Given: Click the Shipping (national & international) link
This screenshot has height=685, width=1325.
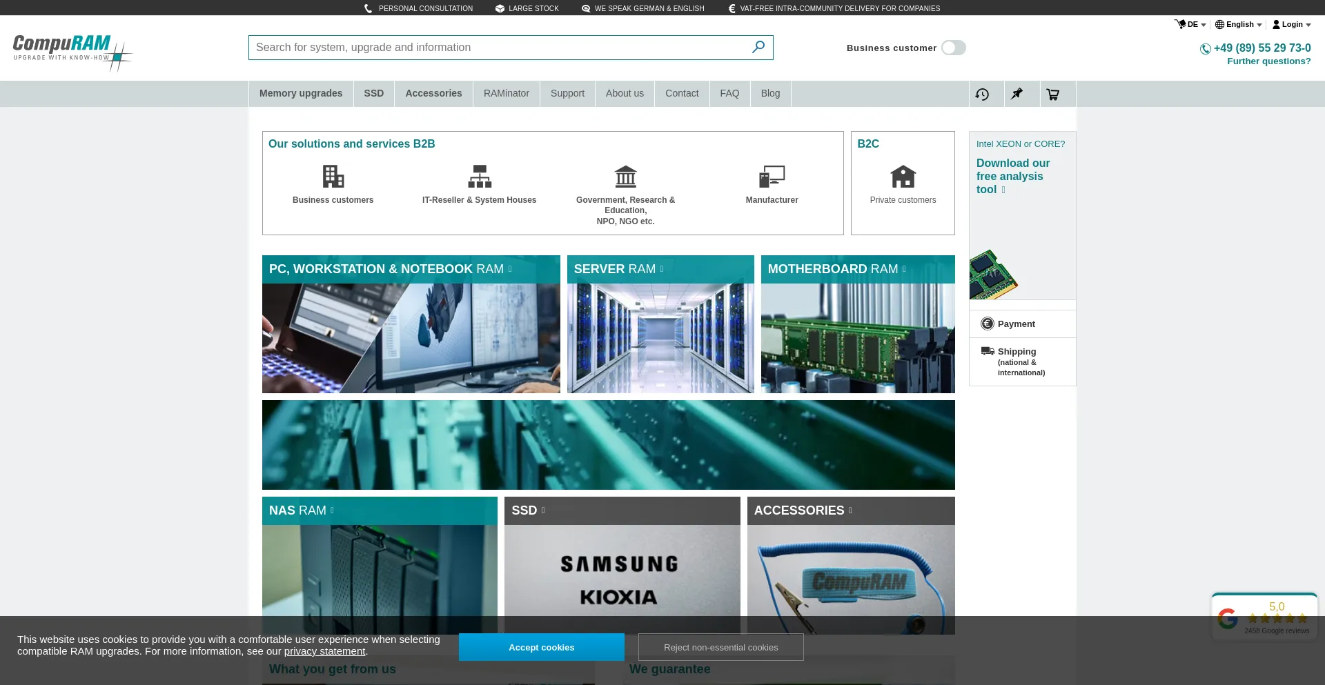Looking at the screenshot, I should (1021, 361).
